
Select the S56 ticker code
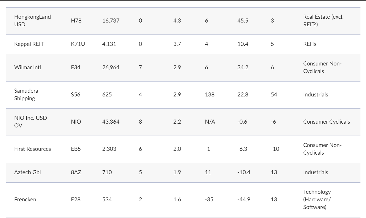coord(75,95)
